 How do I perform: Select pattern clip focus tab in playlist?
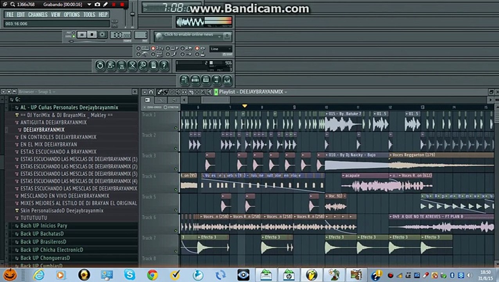click(174, 100)
